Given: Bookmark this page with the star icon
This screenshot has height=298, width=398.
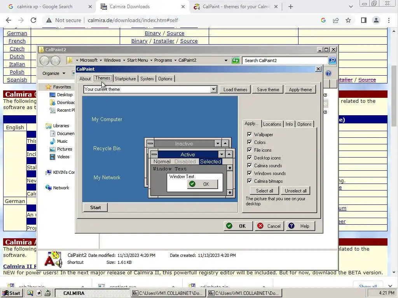Looking at the screenshot, I should pyautogui.click(x=348, y=20).
